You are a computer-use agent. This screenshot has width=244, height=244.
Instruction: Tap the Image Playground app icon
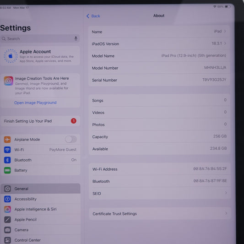(9, 81)
